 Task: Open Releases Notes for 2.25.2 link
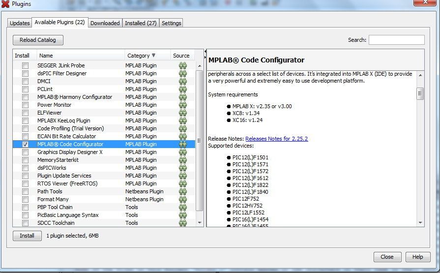click(276, 139)
